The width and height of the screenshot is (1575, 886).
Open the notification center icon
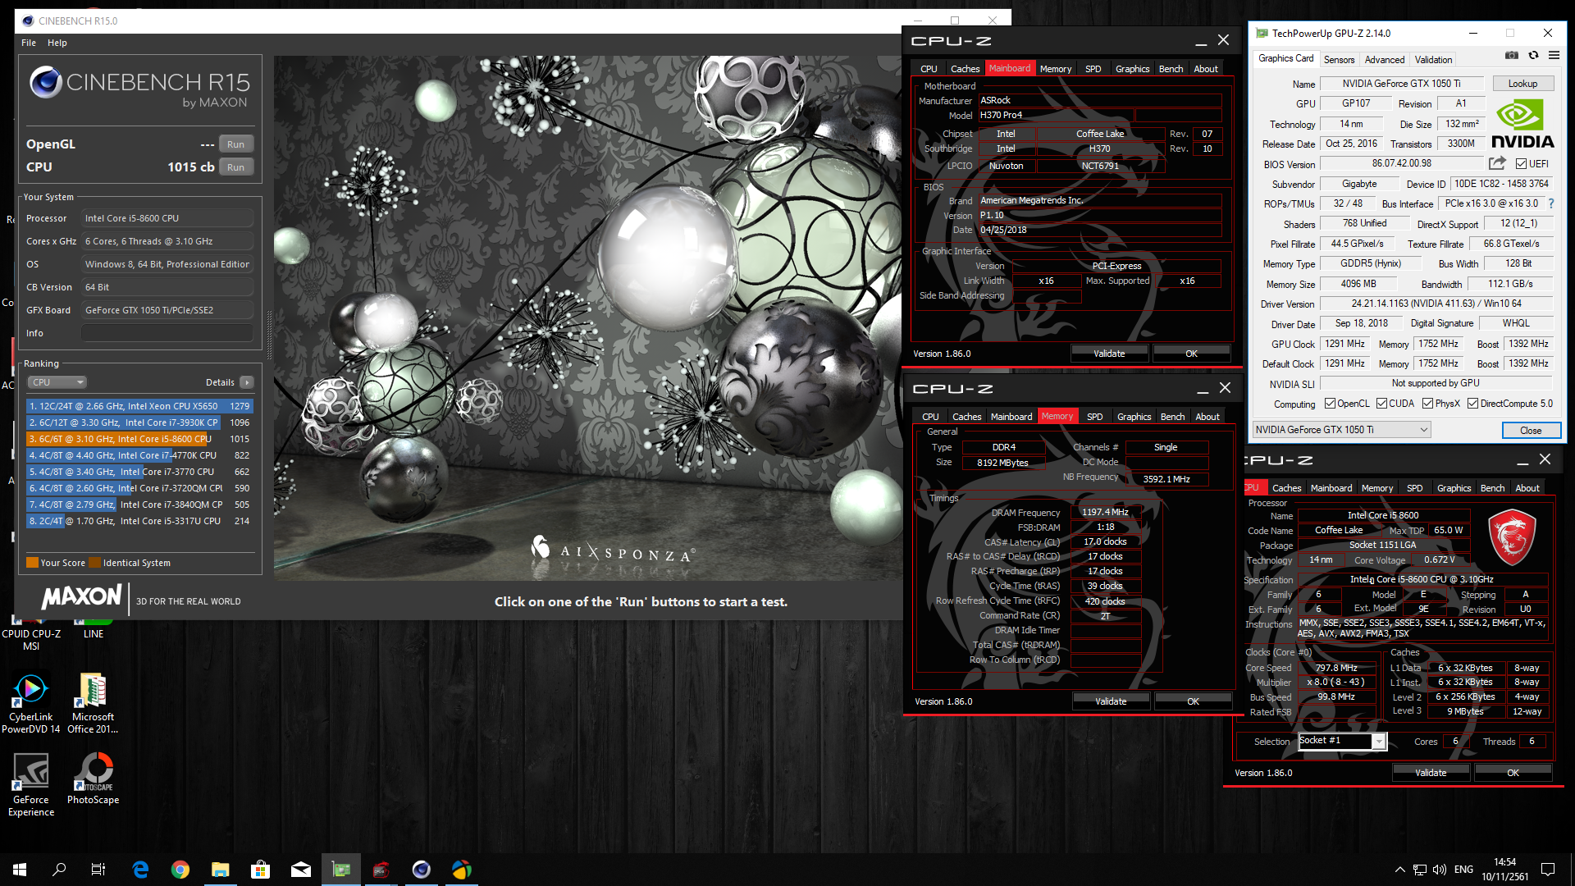pos(1548,870)
